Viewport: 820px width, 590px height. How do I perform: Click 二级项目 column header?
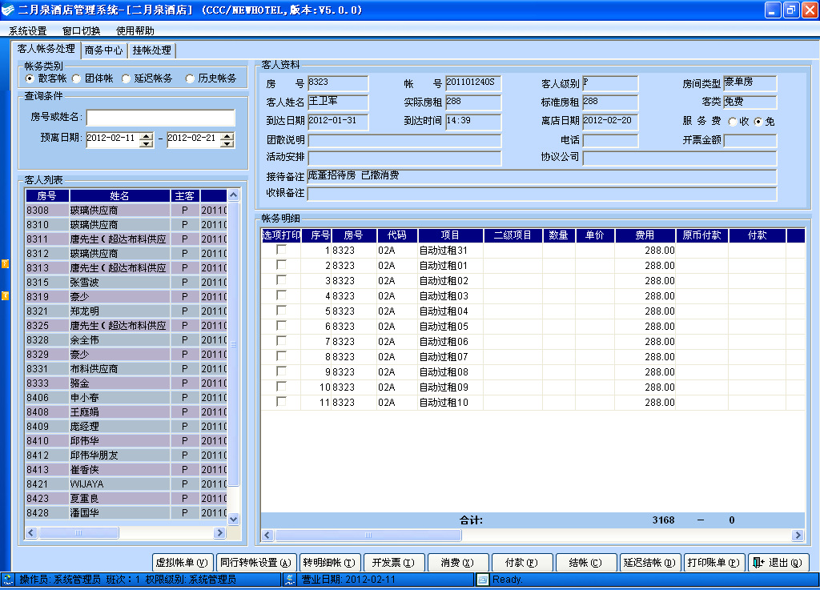(x=513, y=235)
